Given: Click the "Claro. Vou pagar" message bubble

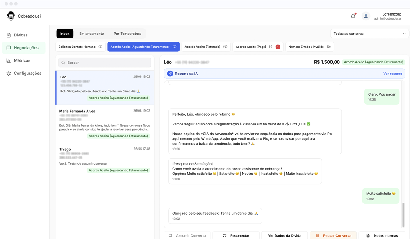Looking at the screenshot, I should [382, 97].
